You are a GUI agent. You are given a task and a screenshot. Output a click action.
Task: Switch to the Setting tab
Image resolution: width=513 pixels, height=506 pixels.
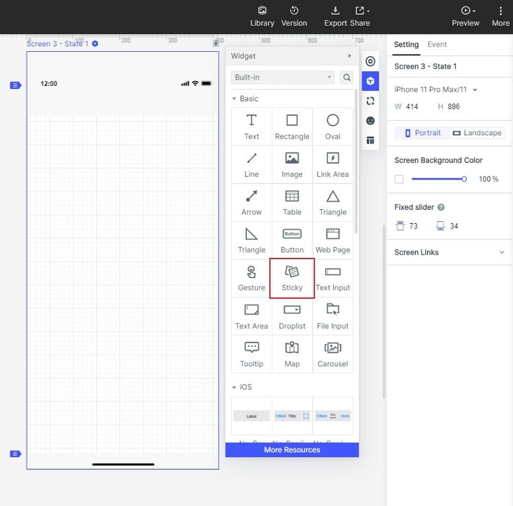(406, 44)
